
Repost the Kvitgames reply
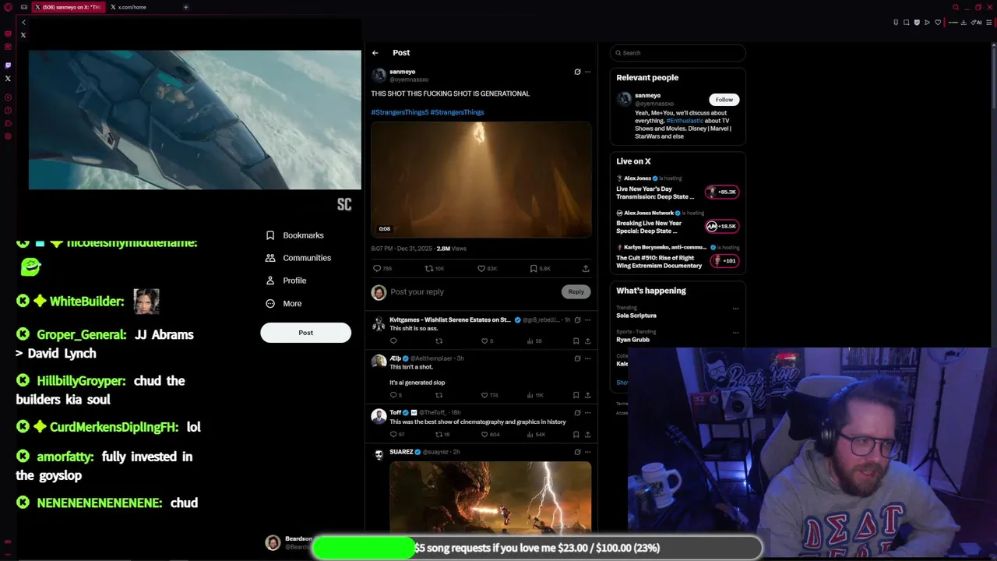click(439, 340)
